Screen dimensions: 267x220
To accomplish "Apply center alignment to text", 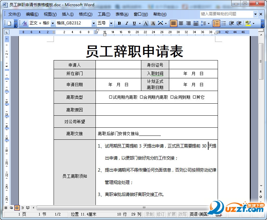I will (181, 23).
